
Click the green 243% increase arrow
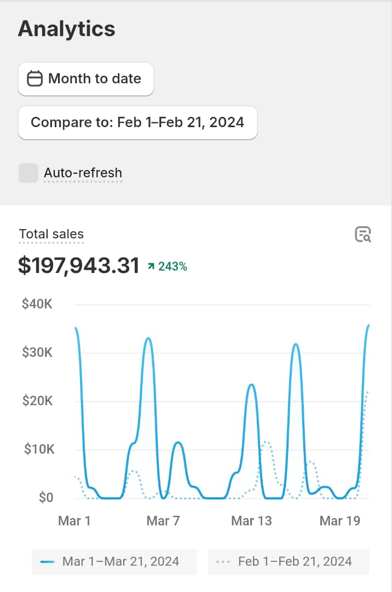151,267
